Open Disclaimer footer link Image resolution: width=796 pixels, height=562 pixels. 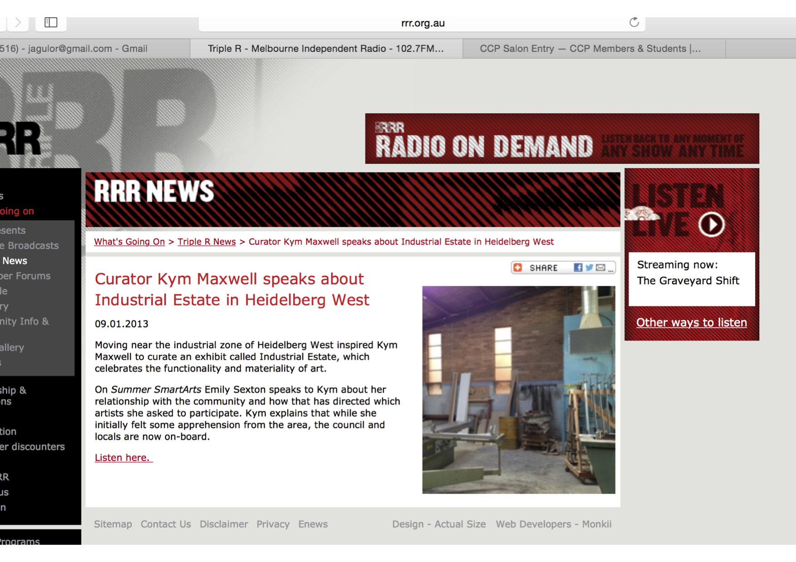[x=224, y=524]
